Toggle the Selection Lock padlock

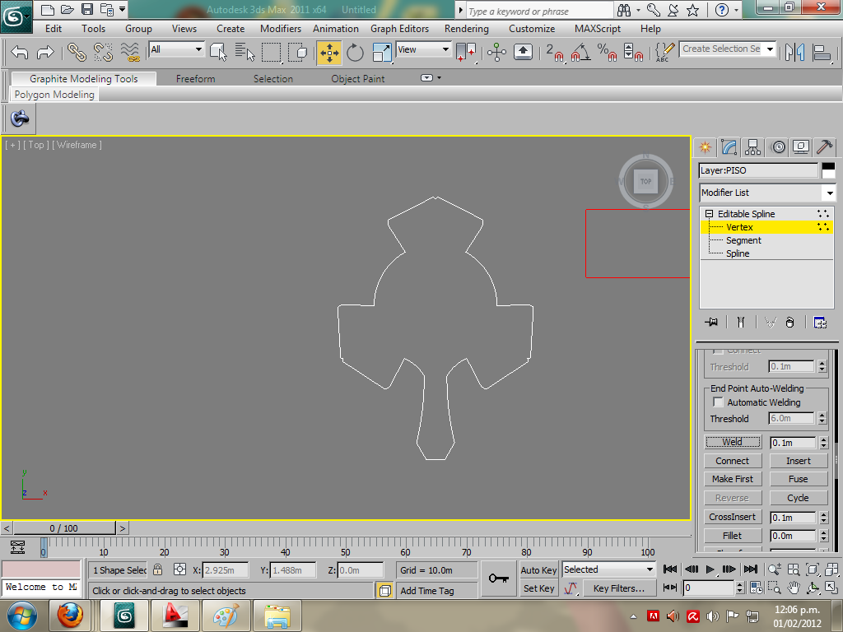click(x=157, y=569)
